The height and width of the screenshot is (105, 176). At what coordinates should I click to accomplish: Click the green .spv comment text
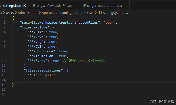84,61
